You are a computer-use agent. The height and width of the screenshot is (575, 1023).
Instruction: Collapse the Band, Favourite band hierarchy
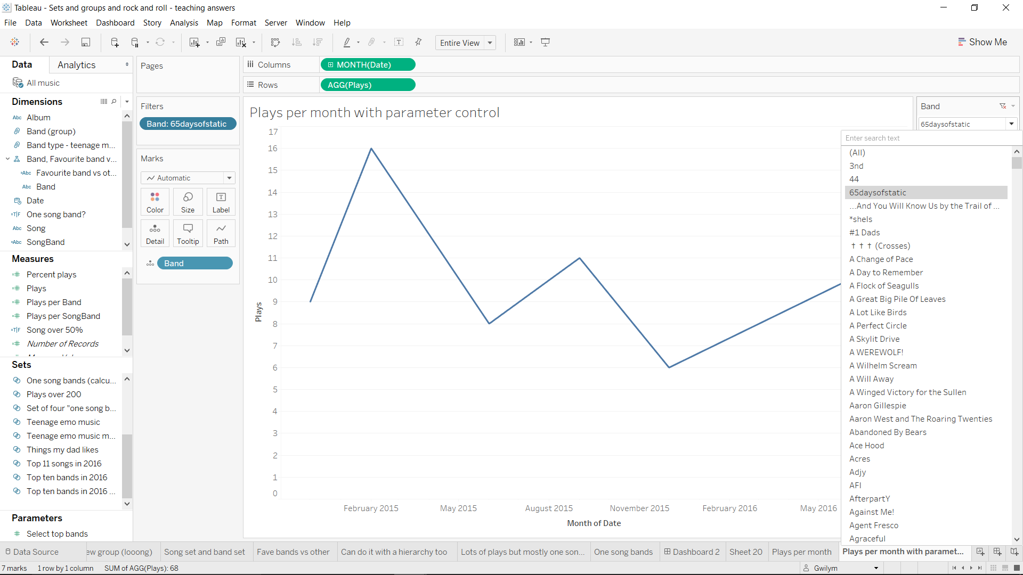pyautogui.click(x=7, y=159)
